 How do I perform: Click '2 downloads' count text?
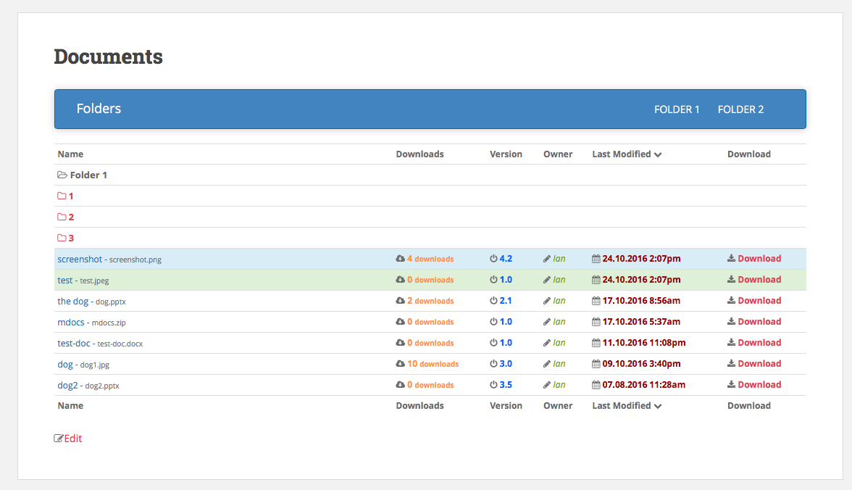tap(430, 301)
